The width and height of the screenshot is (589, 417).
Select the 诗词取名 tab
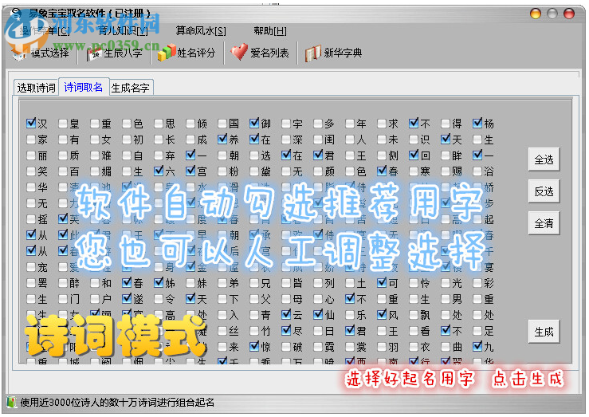tap(84, 87)
